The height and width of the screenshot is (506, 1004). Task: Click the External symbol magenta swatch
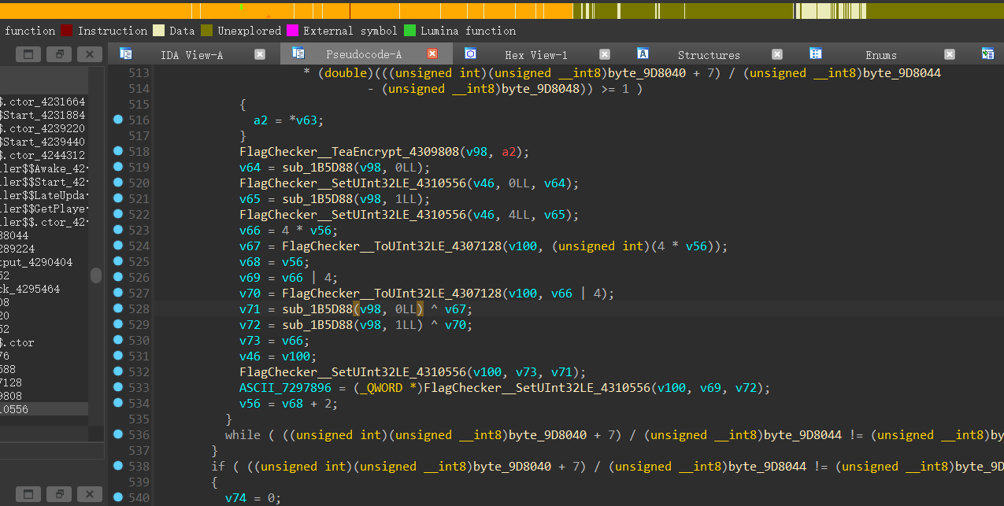tap(292, 31)
